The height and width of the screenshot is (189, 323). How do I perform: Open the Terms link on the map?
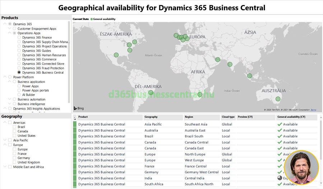[x=313, y=110]
